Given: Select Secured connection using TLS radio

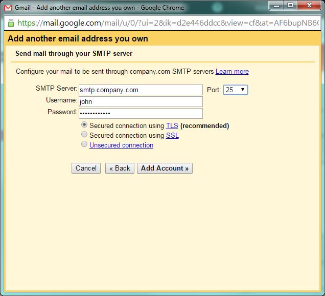Looking at the screenshot, I should [84, 124].
